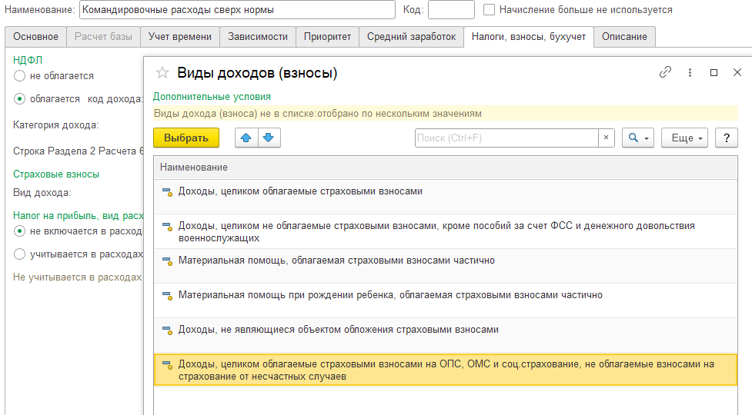The height and width of the screenshot is (415, 752).
Task: Switch to the Основное tab
Action: [x=35, y=37]
